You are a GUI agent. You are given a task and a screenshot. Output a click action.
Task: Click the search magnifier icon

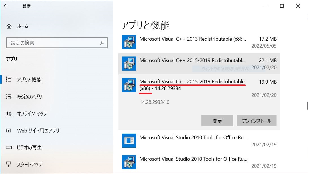[x=102, y=43]
